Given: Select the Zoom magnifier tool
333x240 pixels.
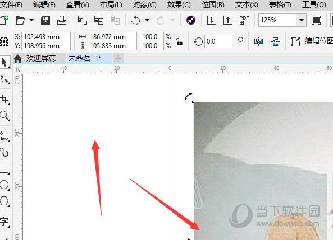Looking at the screenshot, I should pos(4,116).
